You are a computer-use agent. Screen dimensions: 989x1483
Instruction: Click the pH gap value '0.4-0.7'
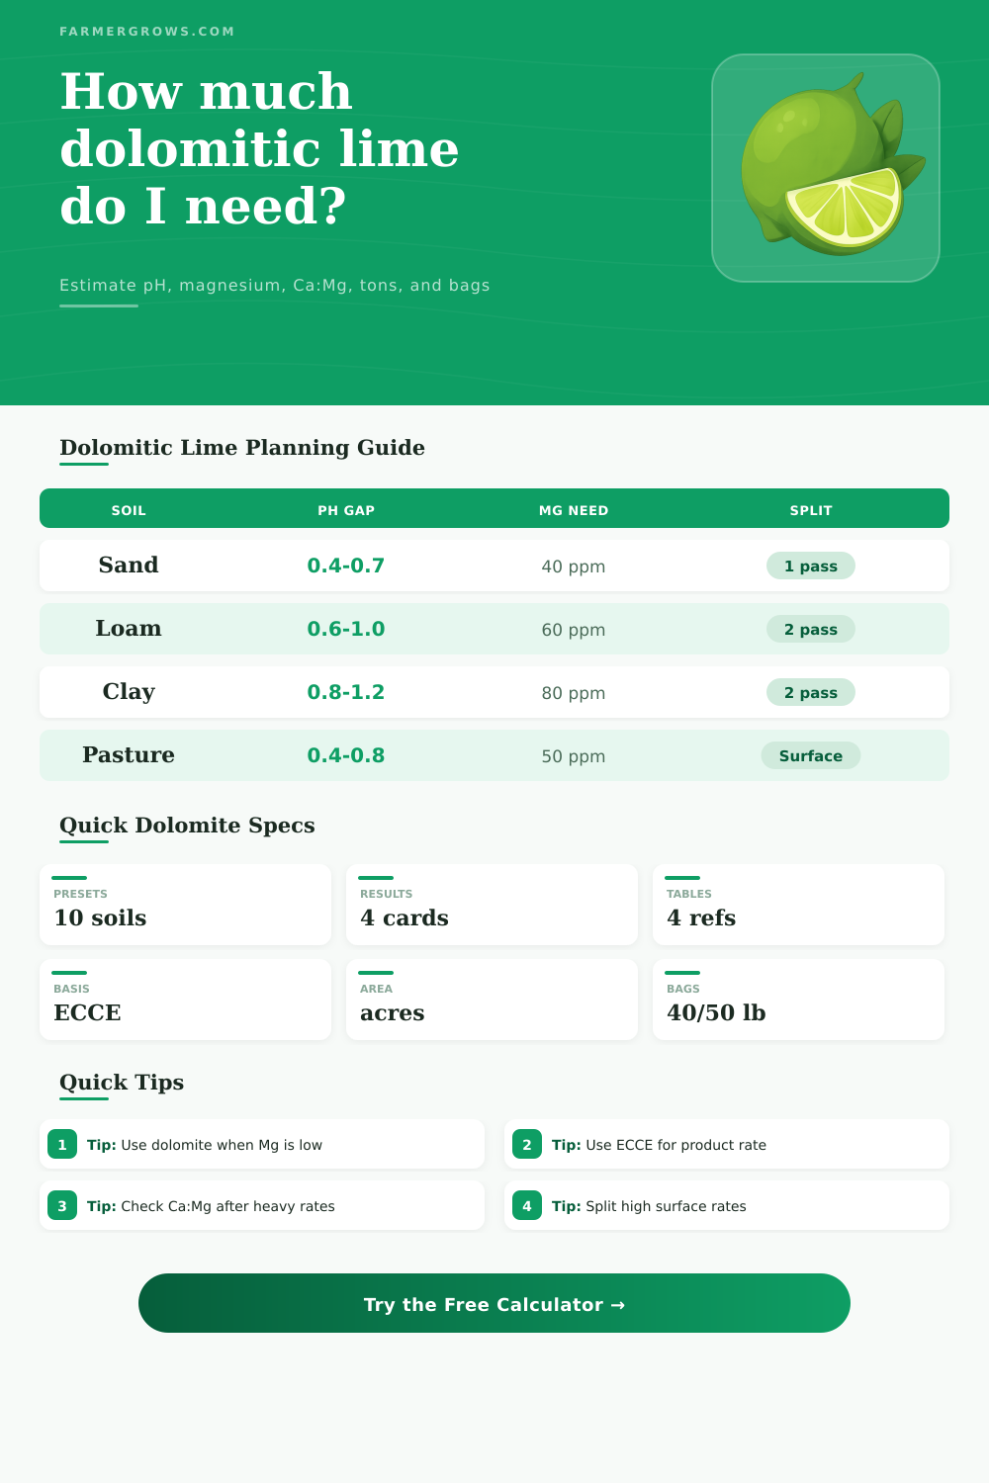tap(346, 566)
